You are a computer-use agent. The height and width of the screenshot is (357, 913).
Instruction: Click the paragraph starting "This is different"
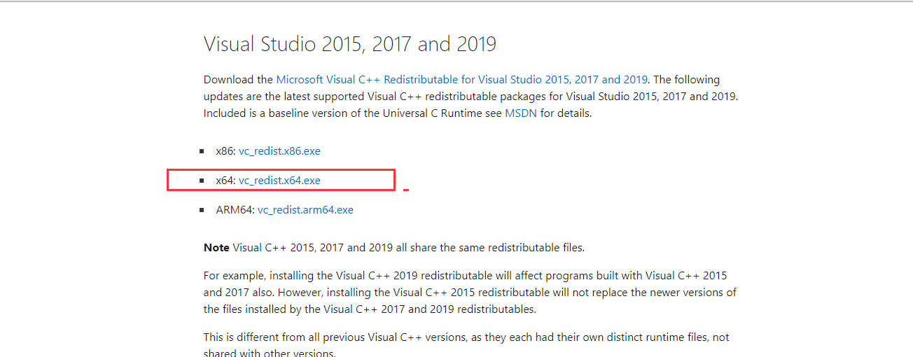point(466,337)
